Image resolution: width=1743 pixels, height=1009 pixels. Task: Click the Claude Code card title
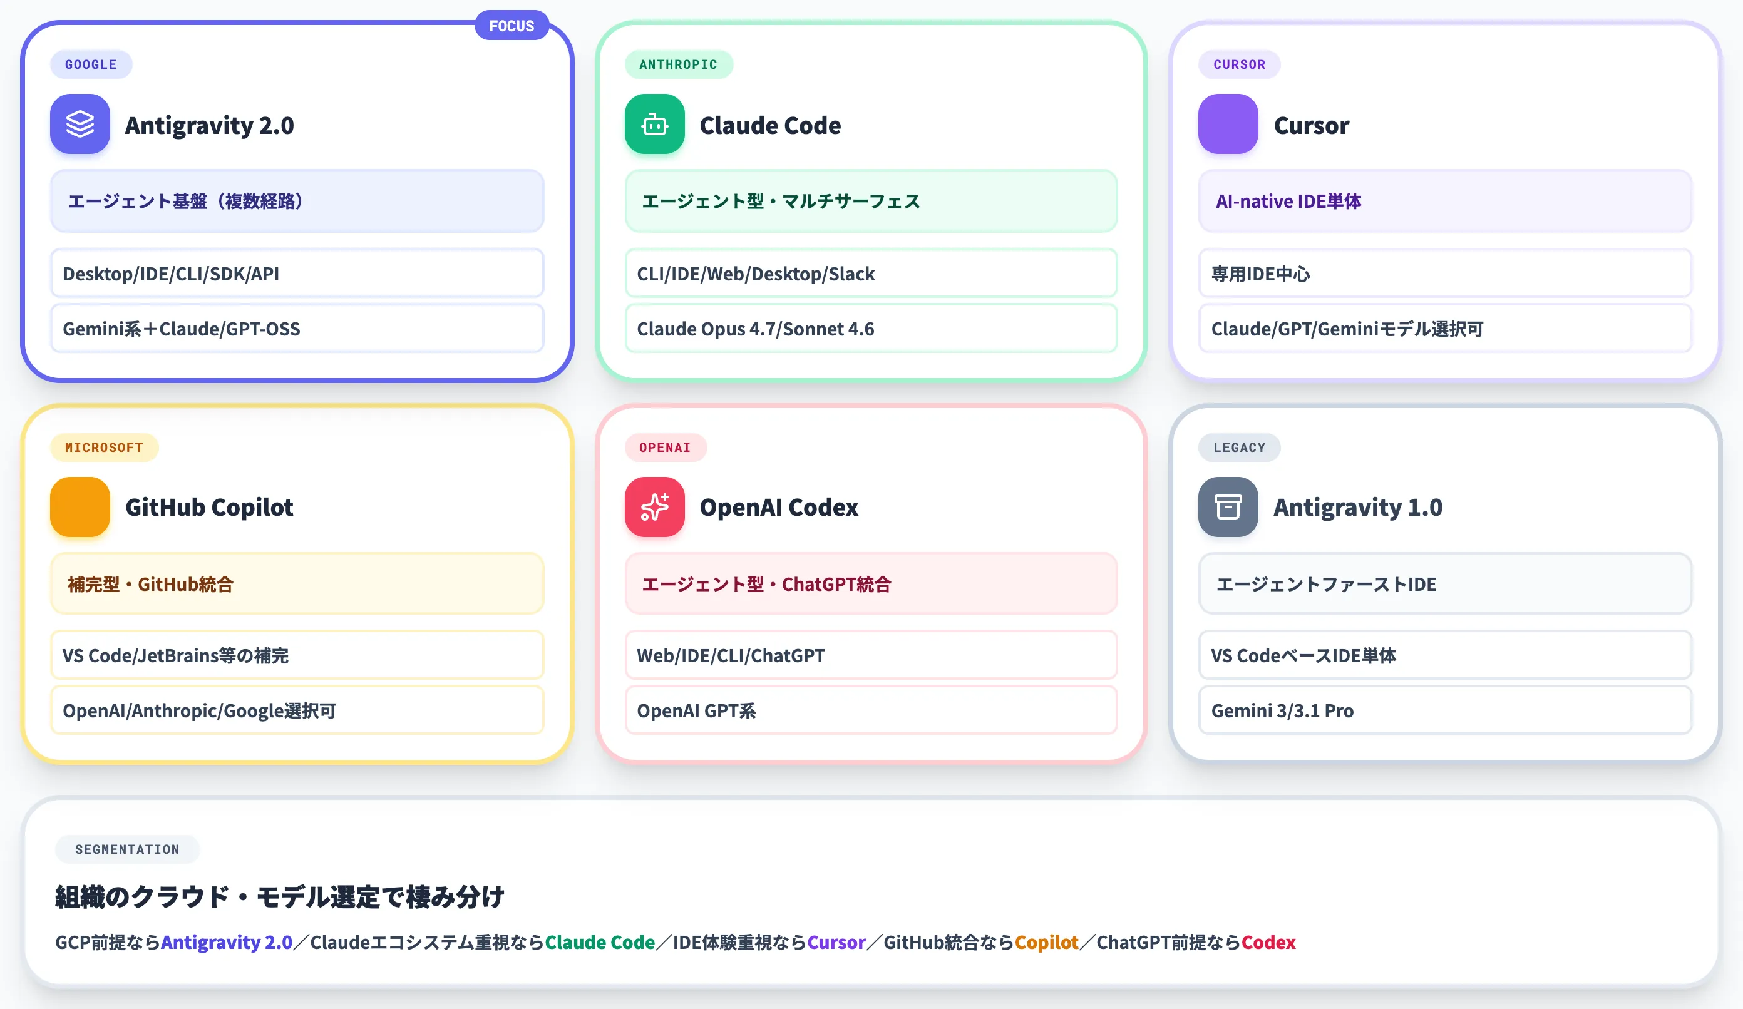point(771,125)
